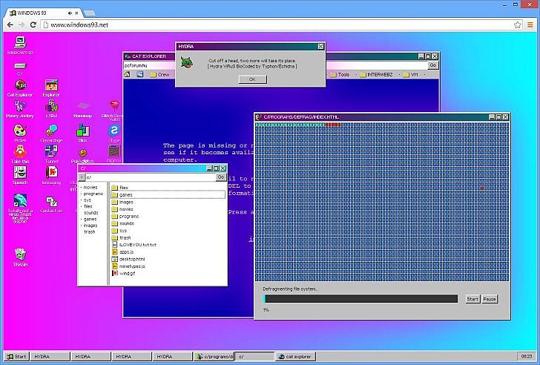The width and height of the screenshot is (540, 365).
Task: Launch the paint palette desktop icon
Action: coord(20,133)
